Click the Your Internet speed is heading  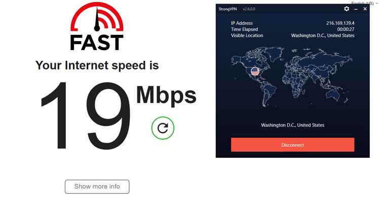[x=97, y=65]
